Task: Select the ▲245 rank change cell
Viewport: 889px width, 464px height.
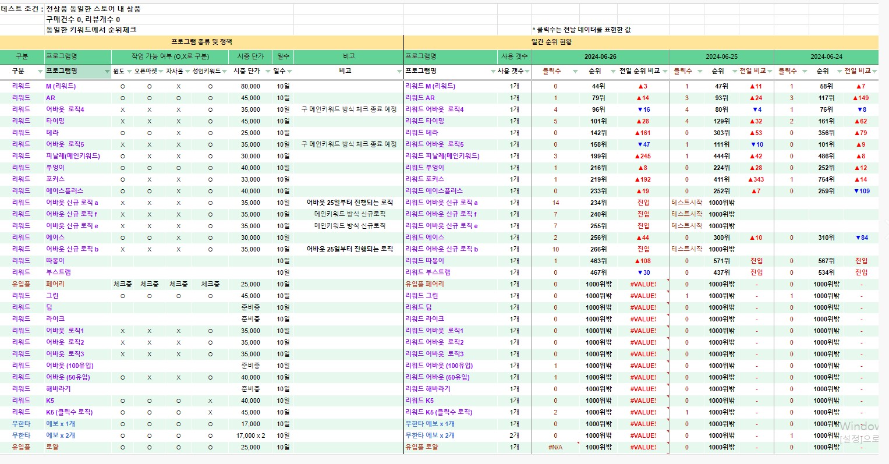Action: coord(643,156)
